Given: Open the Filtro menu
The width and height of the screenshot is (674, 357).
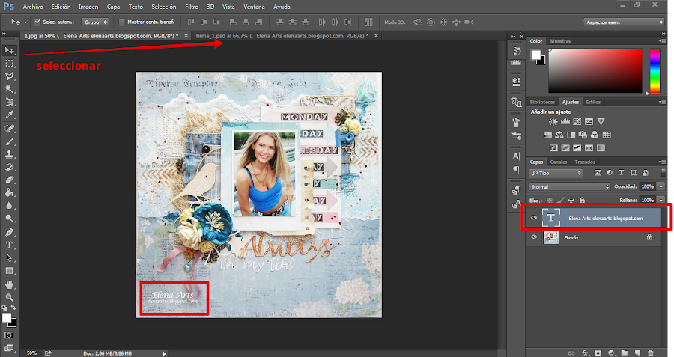Looking at the screenshot, I should point(192,7).
